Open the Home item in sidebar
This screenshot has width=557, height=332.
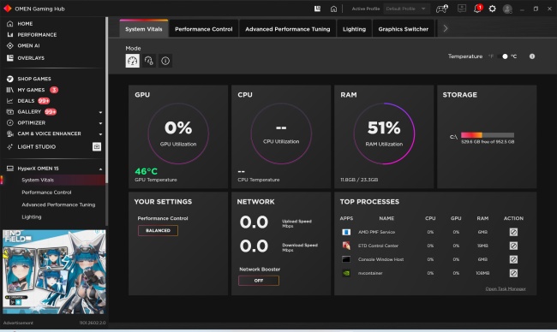[20, 24]
